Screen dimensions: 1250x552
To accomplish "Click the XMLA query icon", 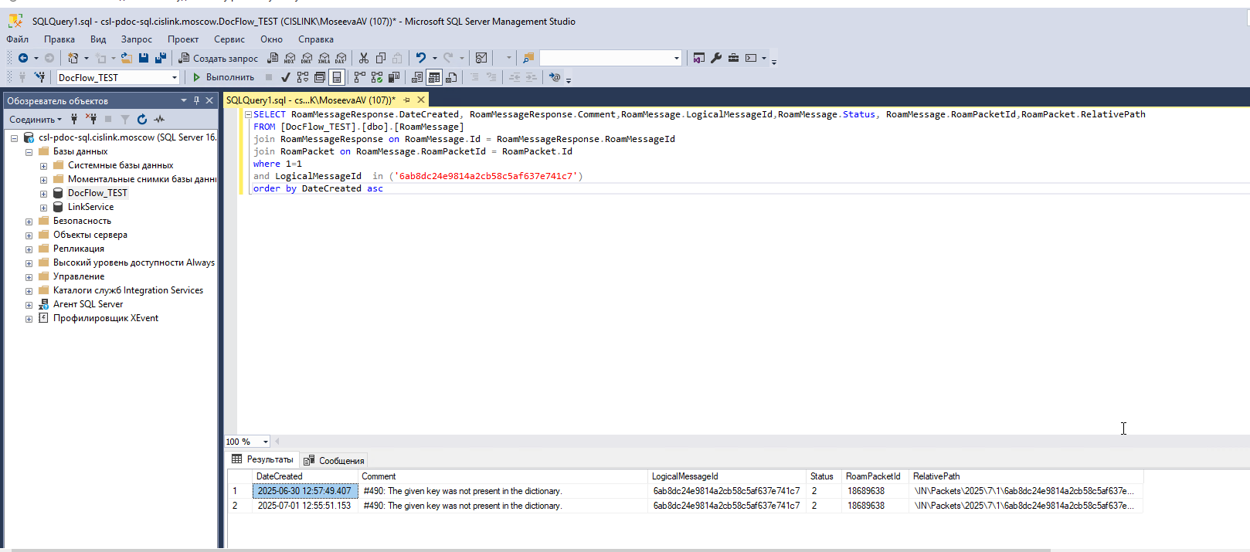I will pos(324,58).
